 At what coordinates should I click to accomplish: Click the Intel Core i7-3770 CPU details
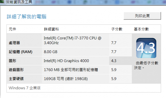(x=73, y=40)
